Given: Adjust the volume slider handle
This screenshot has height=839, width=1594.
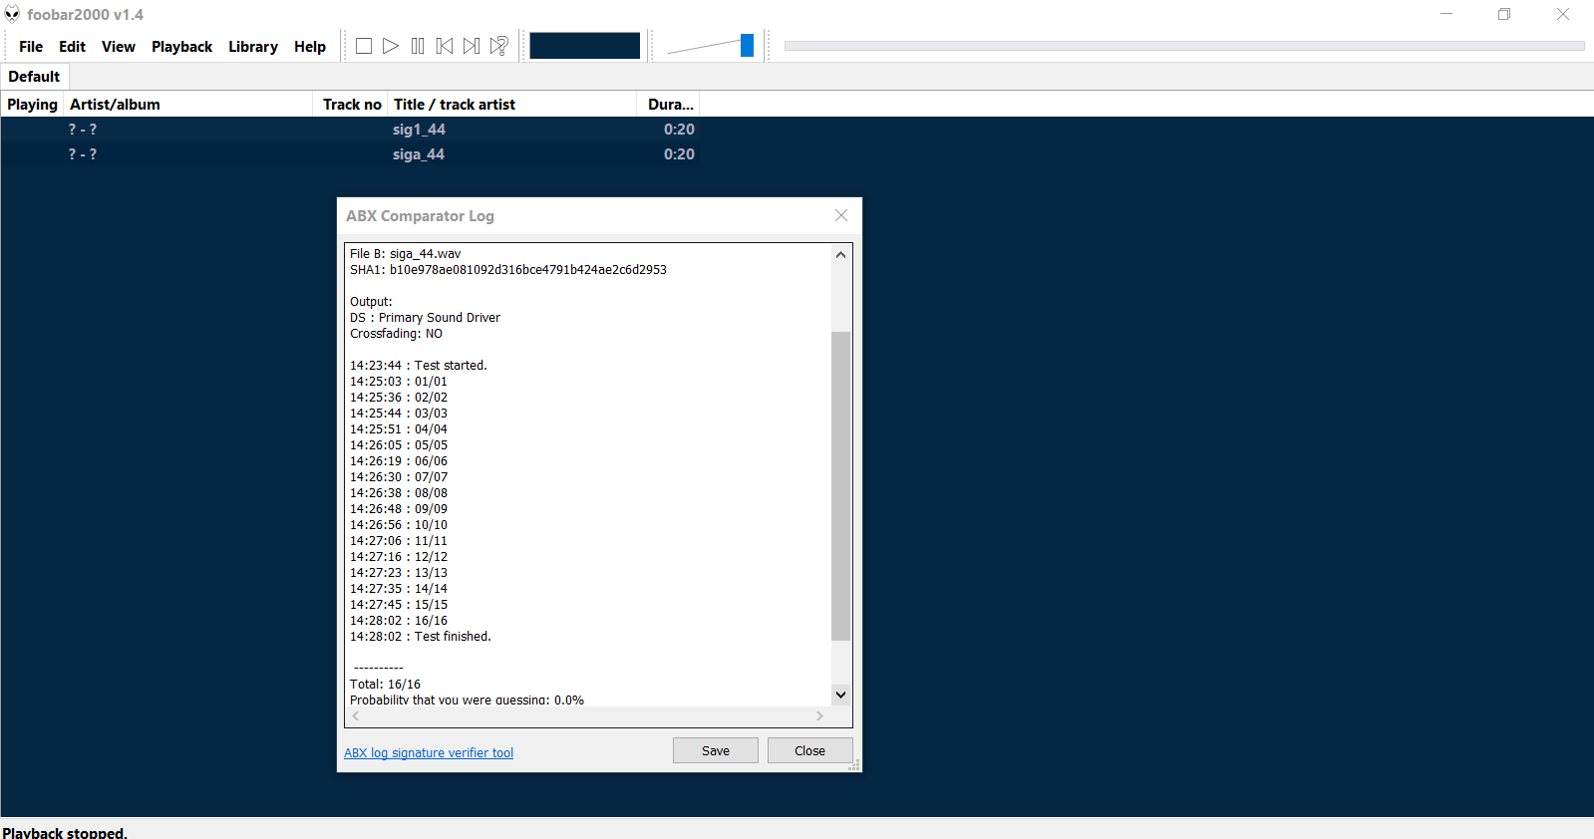Looking at the screenshot, I should 747,46.
